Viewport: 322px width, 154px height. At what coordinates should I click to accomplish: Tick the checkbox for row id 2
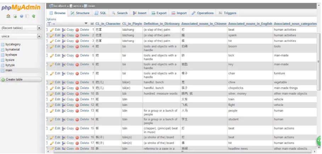[47, 35]
